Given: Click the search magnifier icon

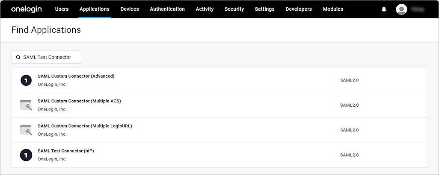Looking at the screenshot, I should pos(18,57).
